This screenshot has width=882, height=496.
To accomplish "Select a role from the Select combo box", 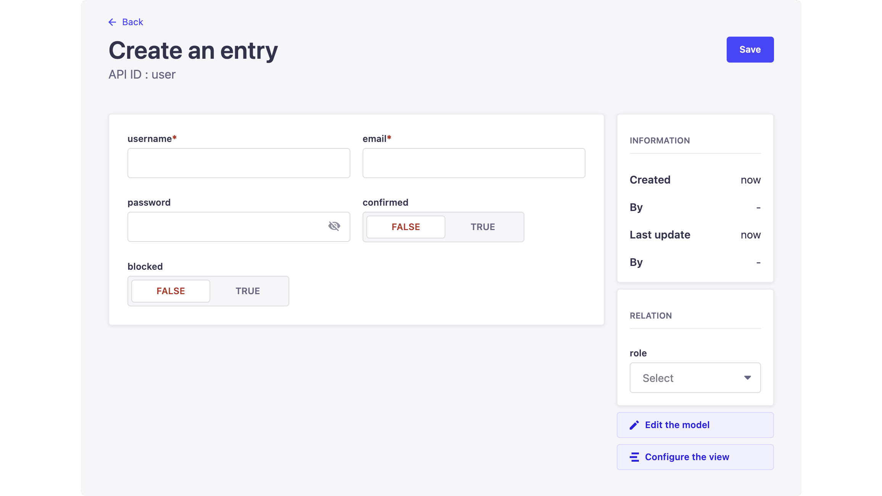I will click(x=695, y=378).
